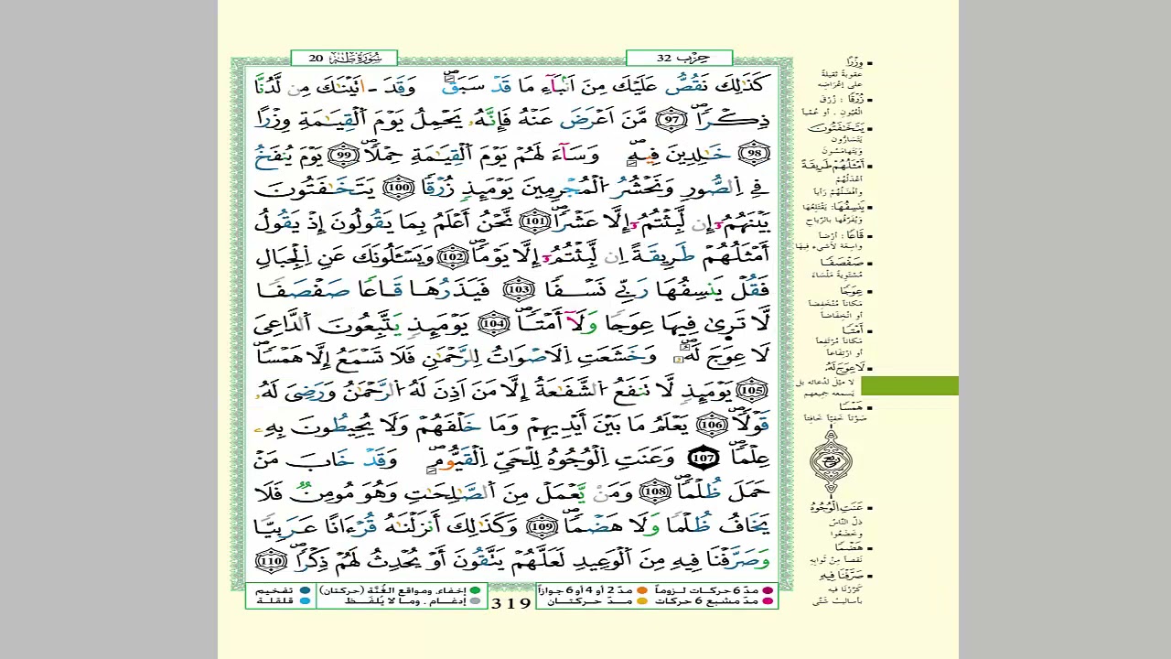This screenshot has width=1171, height=659.
Task: Click the verse 97 end marker
Action: click(673, 120)
